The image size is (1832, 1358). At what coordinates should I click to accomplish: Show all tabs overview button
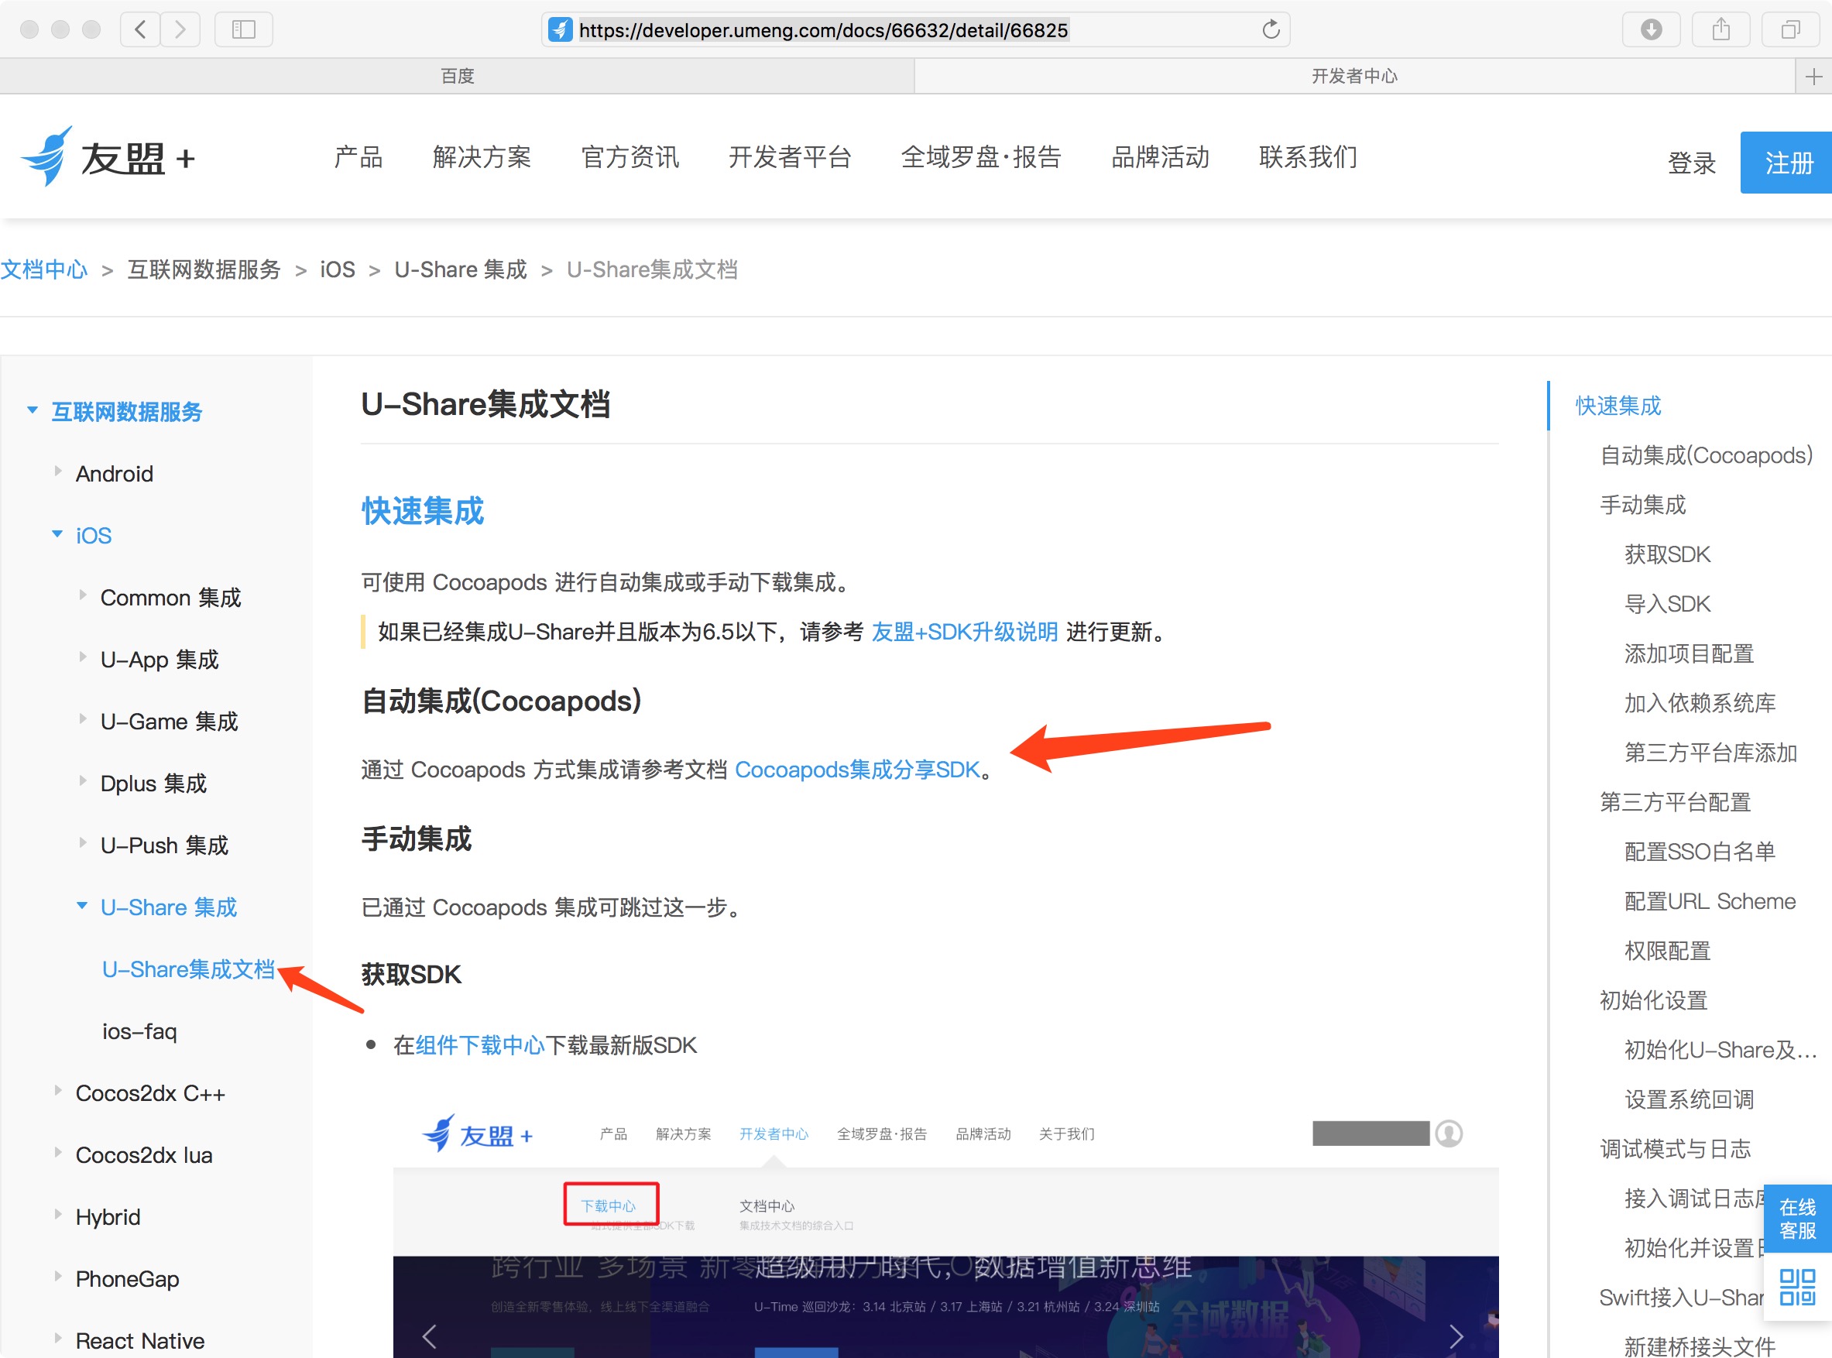(x=1790, y=29)
